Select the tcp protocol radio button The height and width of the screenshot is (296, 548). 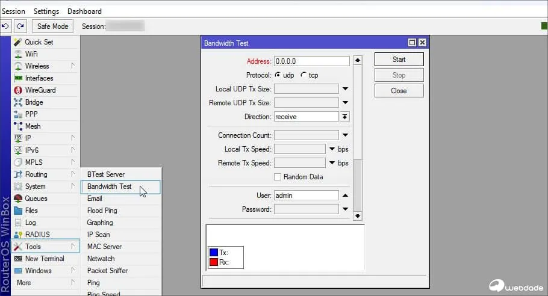coord(303,75)
